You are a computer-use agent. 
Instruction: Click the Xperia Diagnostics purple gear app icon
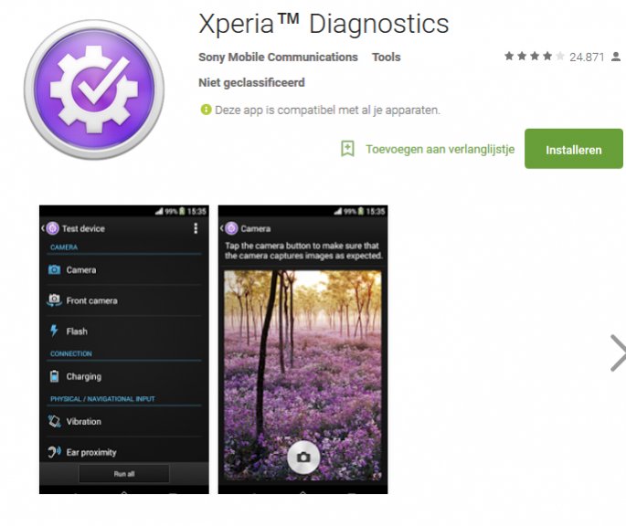(x=94, y=89)
